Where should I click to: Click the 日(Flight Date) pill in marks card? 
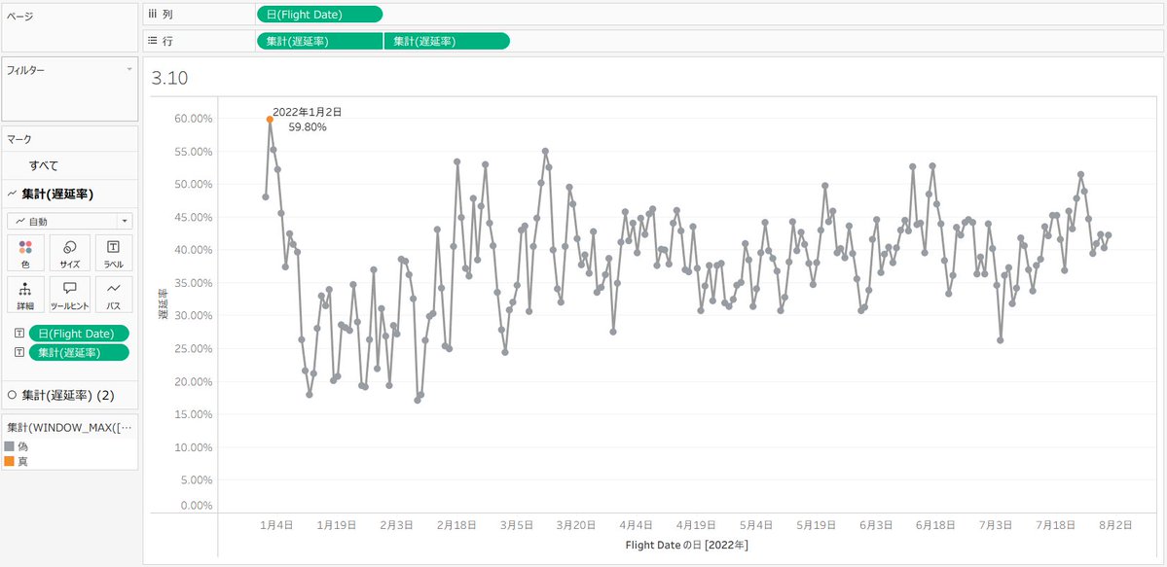(x=79, y=334)
